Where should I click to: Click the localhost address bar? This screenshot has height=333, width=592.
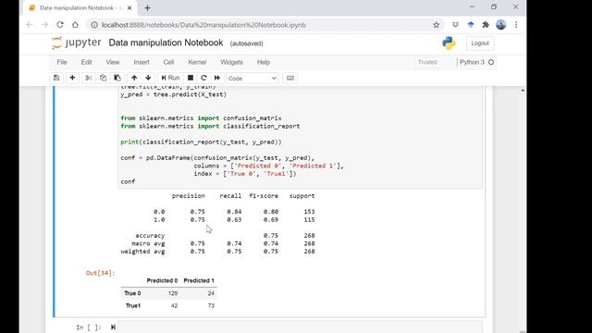265,25
